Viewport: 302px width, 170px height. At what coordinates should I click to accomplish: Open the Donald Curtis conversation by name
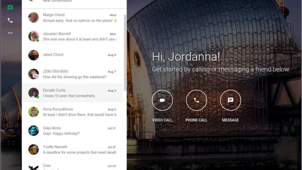coord(54,90)
